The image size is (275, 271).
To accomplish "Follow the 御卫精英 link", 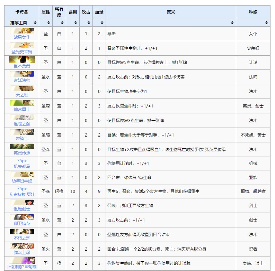I will pyautogui.click(x=22, y=224).
